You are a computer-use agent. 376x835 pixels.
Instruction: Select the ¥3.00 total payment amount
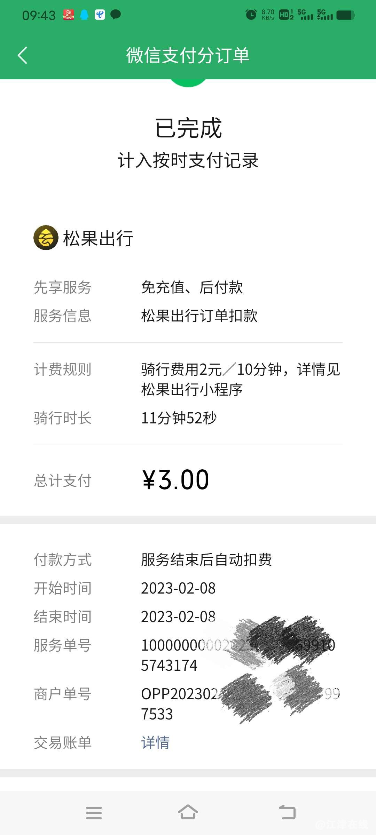click(176, 480)
